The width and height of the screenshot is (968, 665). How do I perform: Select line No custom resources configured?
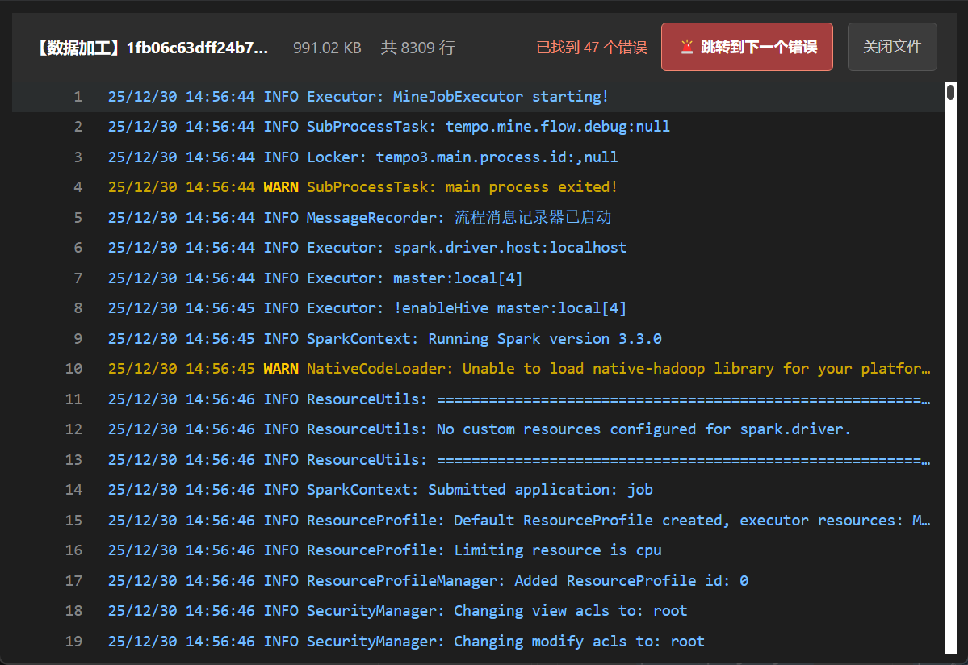tap(478, 429)
